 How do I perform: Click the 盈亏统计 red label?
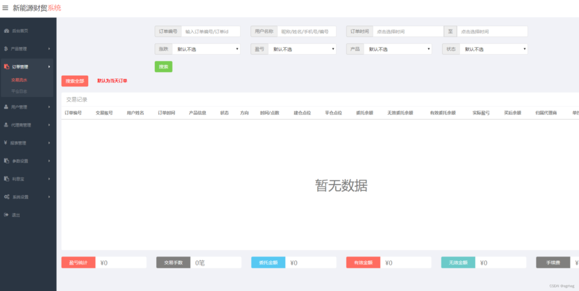click(x=78, y=263)
